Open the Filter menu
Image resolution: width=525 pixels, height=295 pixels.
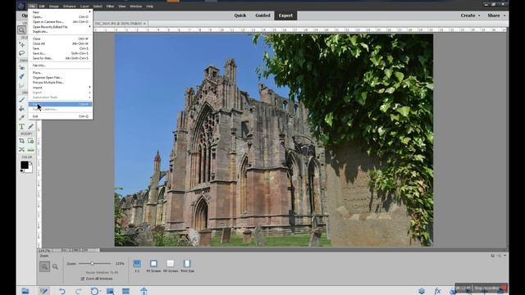(110, 6)
